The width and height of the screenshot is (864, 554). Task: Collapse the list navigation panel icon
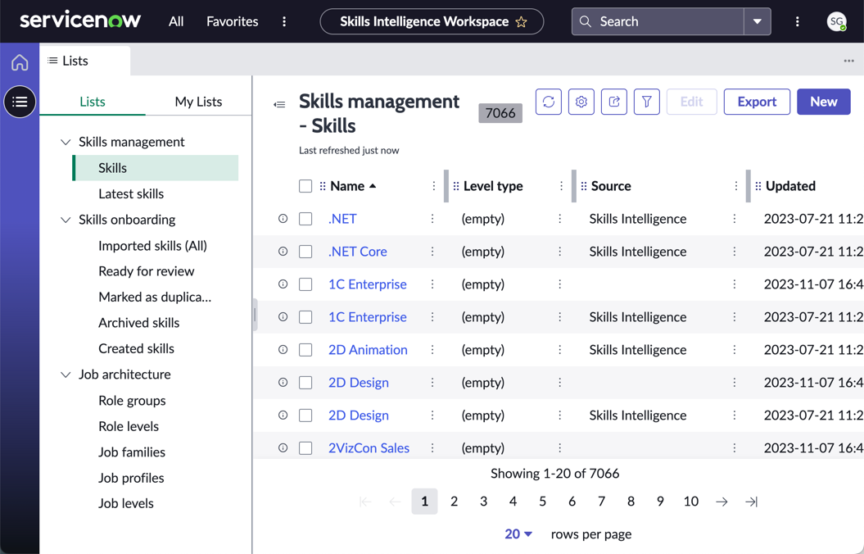click(279, 104)
